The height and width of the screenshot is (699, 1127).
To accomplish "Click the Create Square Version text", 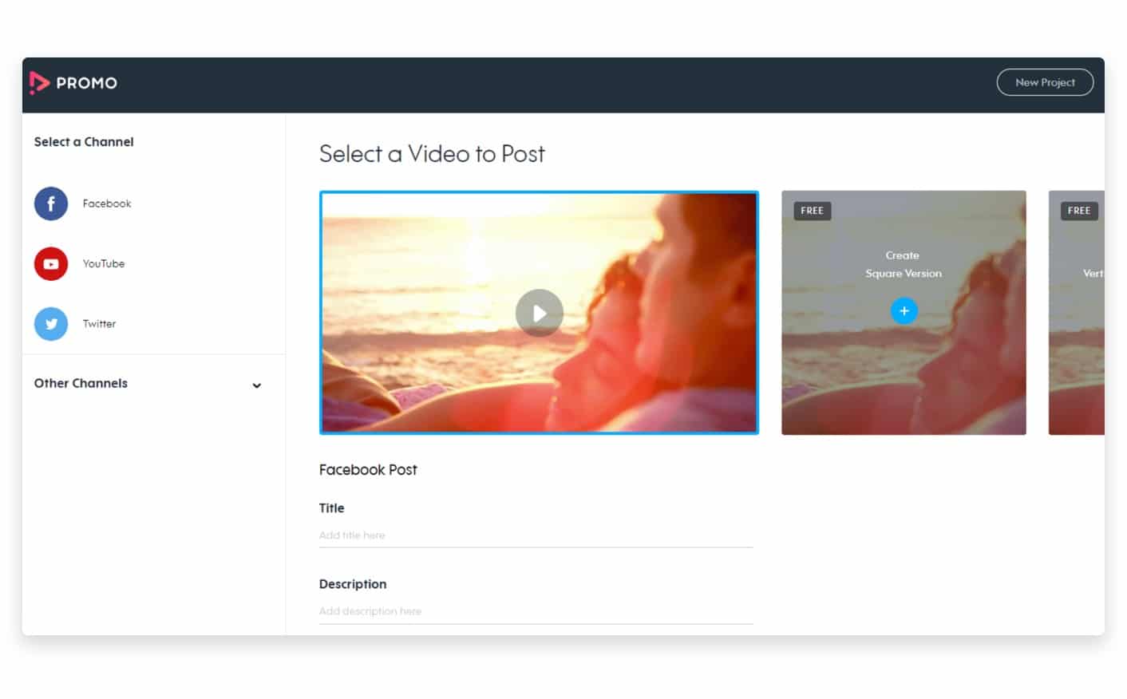I will click(x=904, y=264).
